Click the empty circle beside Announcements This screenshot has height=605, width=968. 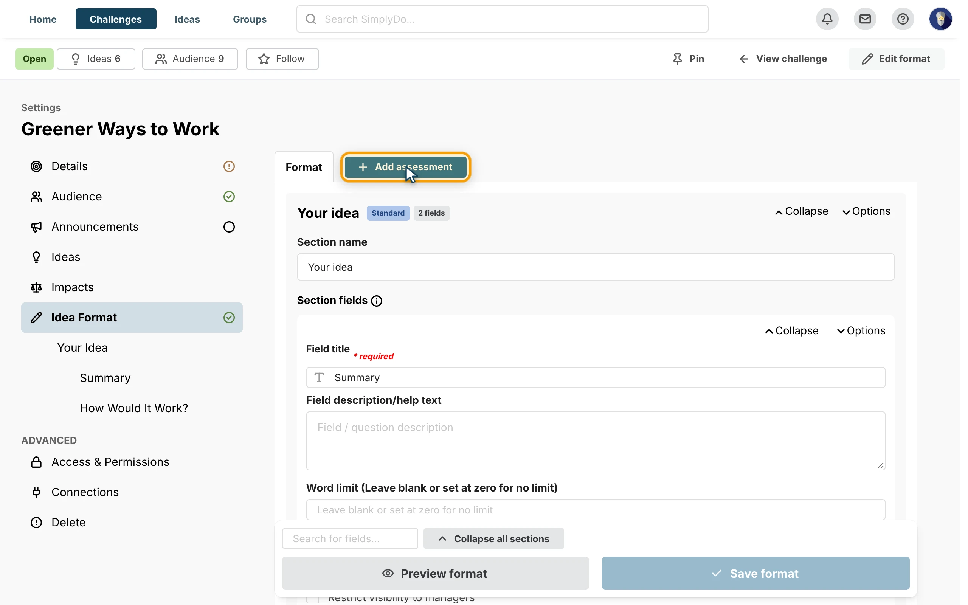(229, 227)
